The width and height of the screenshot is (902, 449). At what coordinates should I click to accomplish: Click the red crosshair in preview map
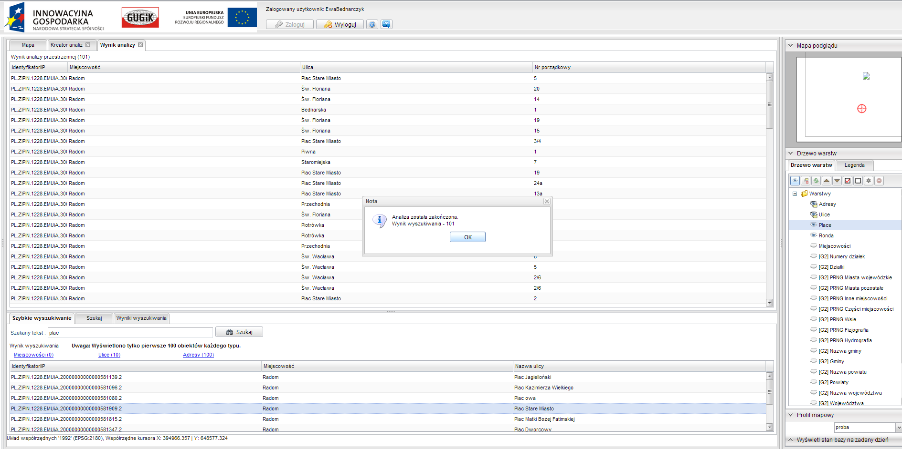[x=861, y=109]
